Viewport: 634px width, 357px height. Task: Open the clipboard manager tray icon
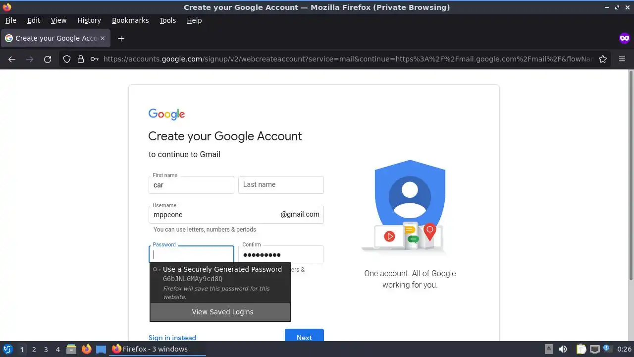pos(581,349)
